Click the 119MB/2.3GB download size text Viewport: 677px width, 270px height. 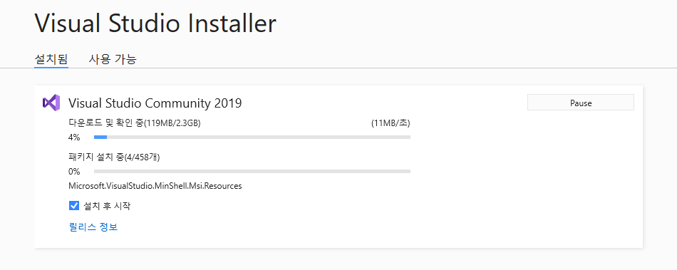tap(172, 123)
